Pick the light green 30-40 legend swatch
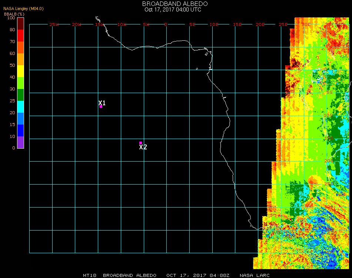The height and width of the screenshot is (278, 352). coord(21,83)
